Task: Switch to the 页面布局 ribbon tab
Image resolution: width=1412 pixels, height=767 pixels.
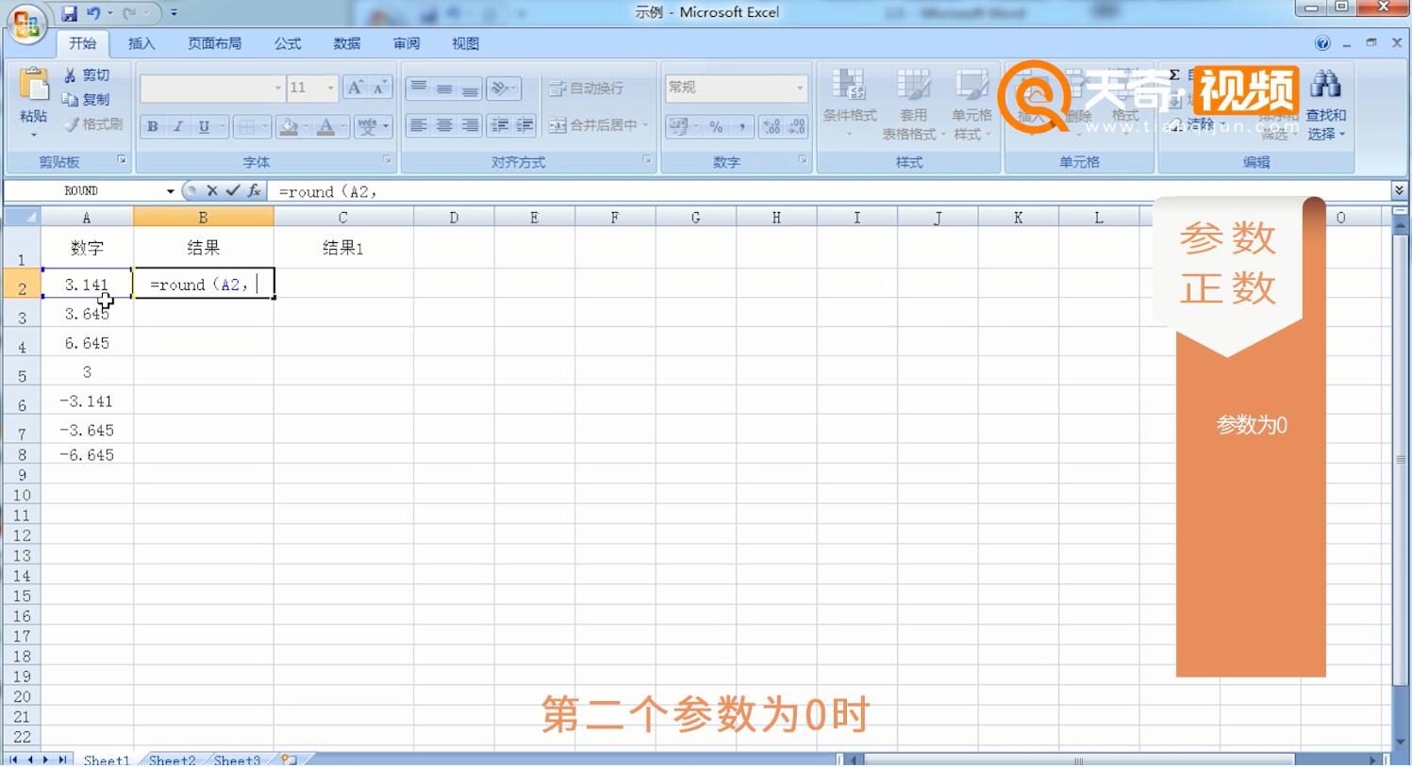Action: 214,43
